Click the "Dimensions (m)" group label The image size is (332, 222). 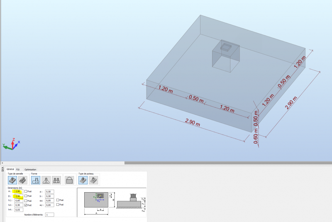point(15,188)
